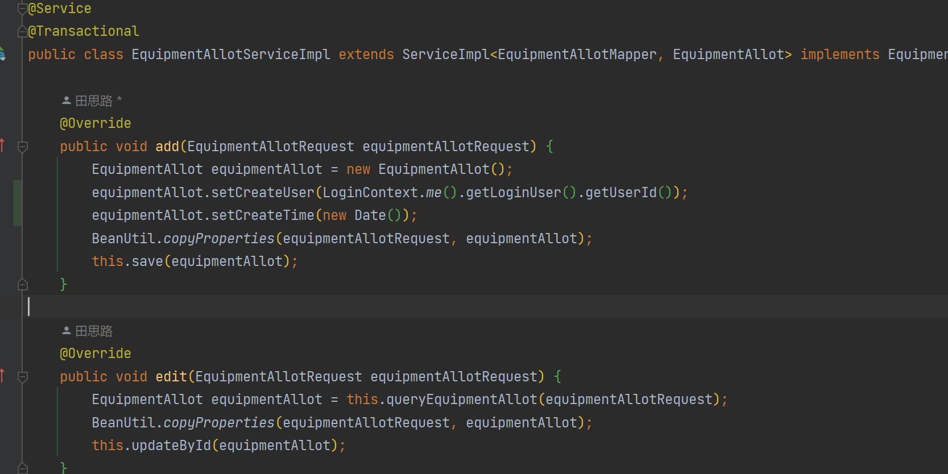Click the Date constructor call

click(370, 215)
